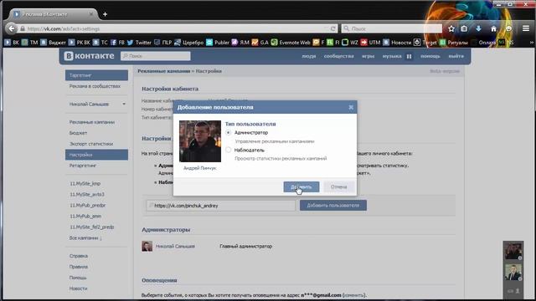Open downloads arrow icon in toolbar
This screenshot has height=301, width=536.
[x=478, y=28]
